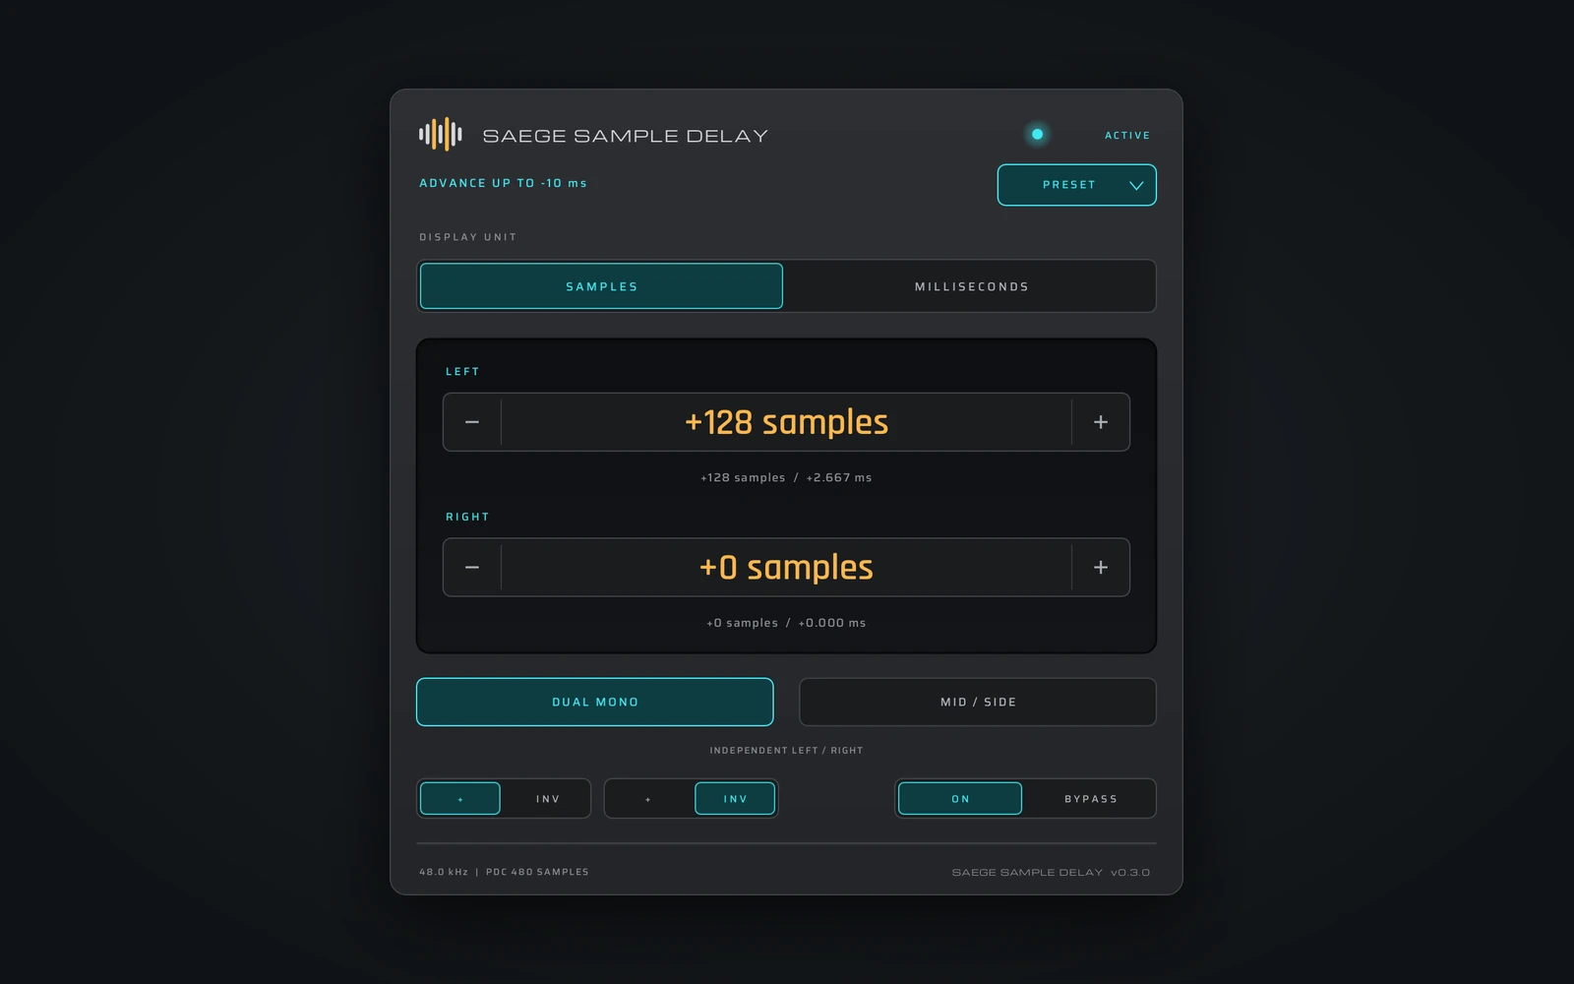Set first polarity switch to INV
The height and width of the screenshot is (984, 1574).
click(x=548, y=799)
